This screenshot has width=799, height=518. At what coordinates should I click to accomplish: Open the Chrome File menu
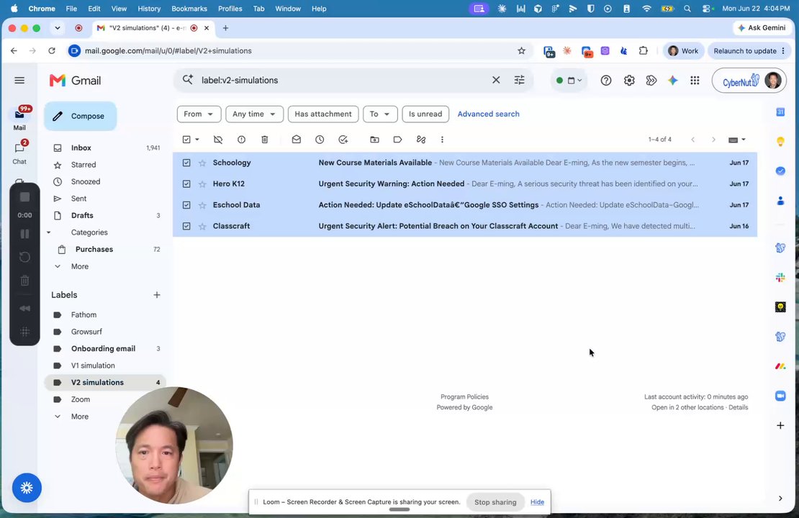tap(71, 9)
